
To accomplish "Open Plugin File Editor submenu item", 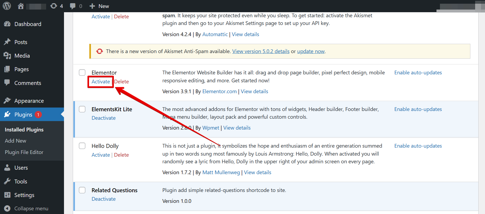I will 24,152.
